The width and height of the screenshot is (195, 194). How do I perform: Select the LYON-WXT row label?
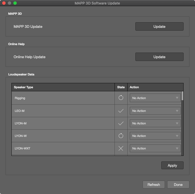click(22, 148)
